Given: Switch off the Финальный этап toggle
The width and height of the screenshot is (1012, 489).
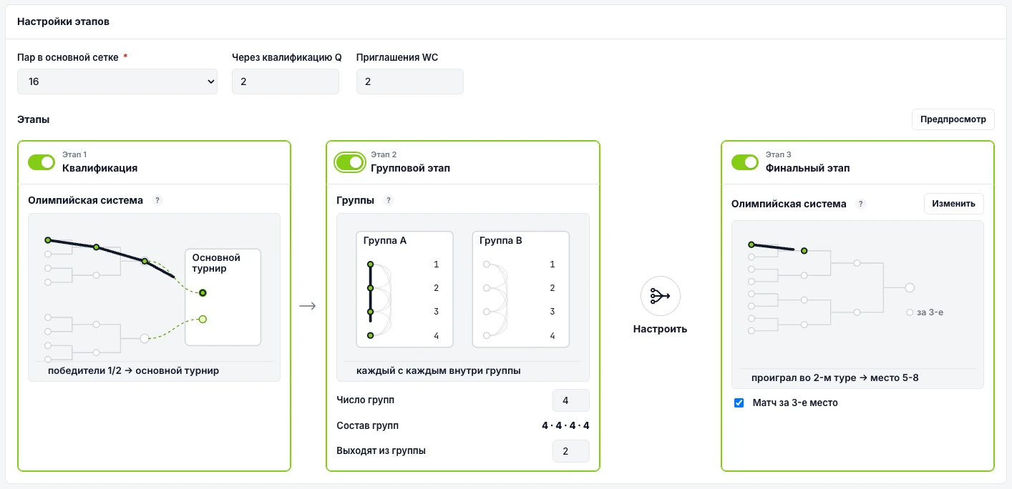Looking at the screenshot, I should (745, 162).
